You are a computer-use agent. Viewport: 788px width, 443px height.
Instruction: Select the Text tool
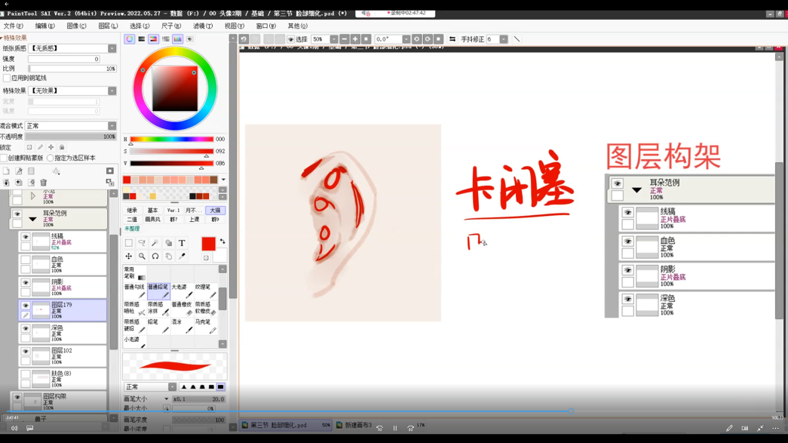(x=182, y=243)
